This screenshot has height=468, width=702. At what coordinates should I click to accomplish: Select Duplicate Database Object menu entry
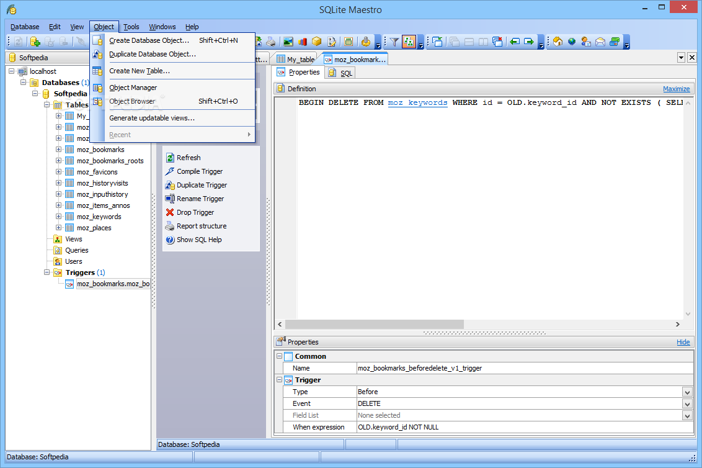(x=173, y=54)
